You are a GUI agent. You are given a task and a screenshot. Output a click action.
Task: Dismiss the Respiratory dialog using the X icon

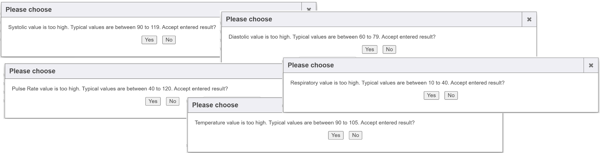point(591,65)
